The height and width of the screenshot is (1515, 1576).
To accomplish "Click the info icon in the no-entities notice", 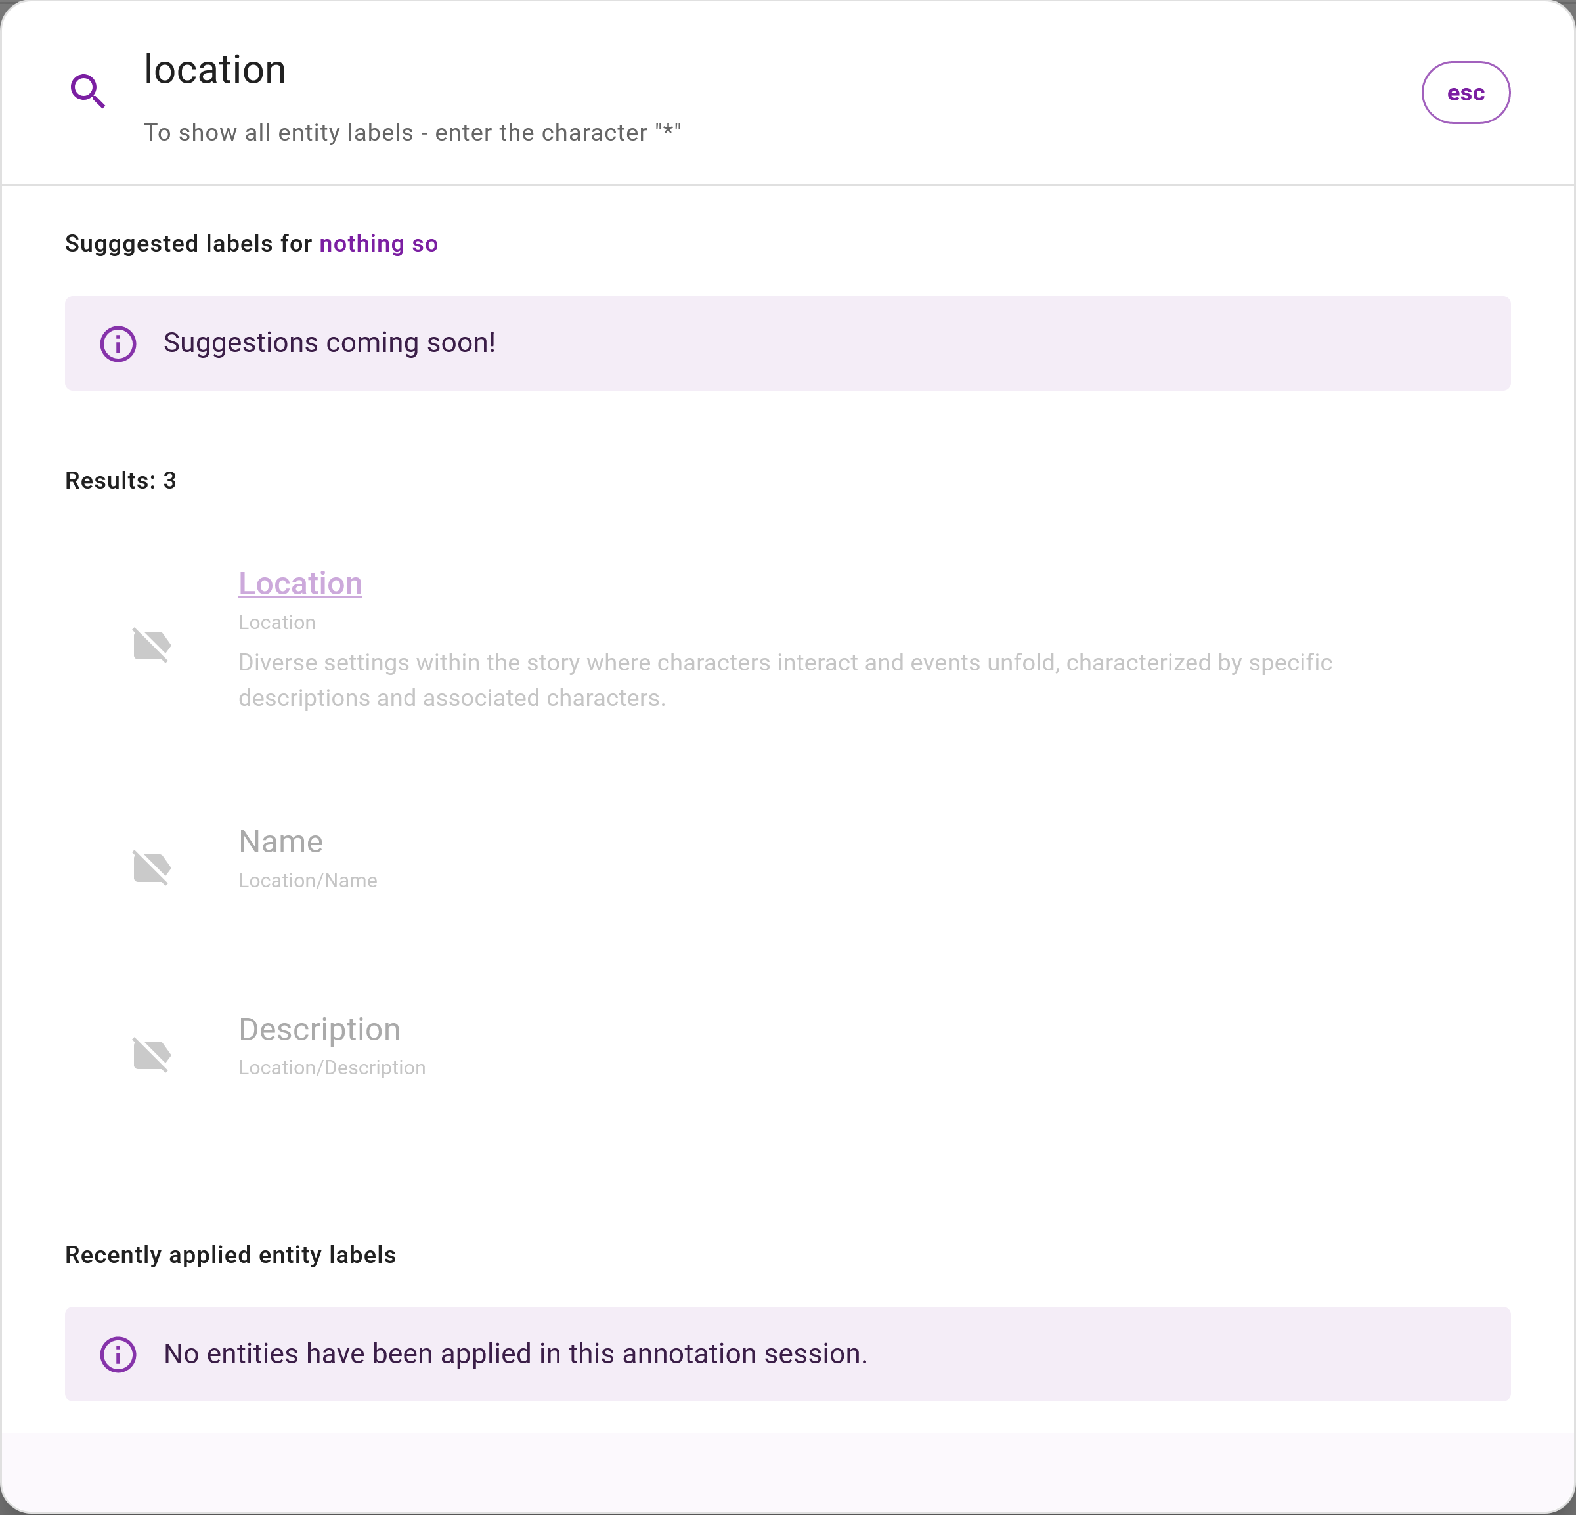I will 118,1355.
